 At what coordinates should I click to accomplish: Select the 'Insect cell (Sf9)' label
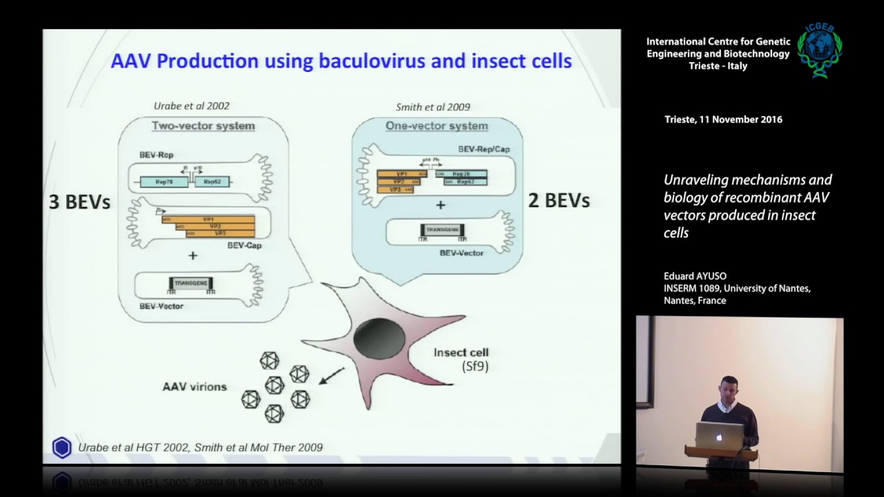[x=461, y=359]
